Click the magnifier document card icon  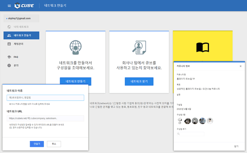coord(139,47)
